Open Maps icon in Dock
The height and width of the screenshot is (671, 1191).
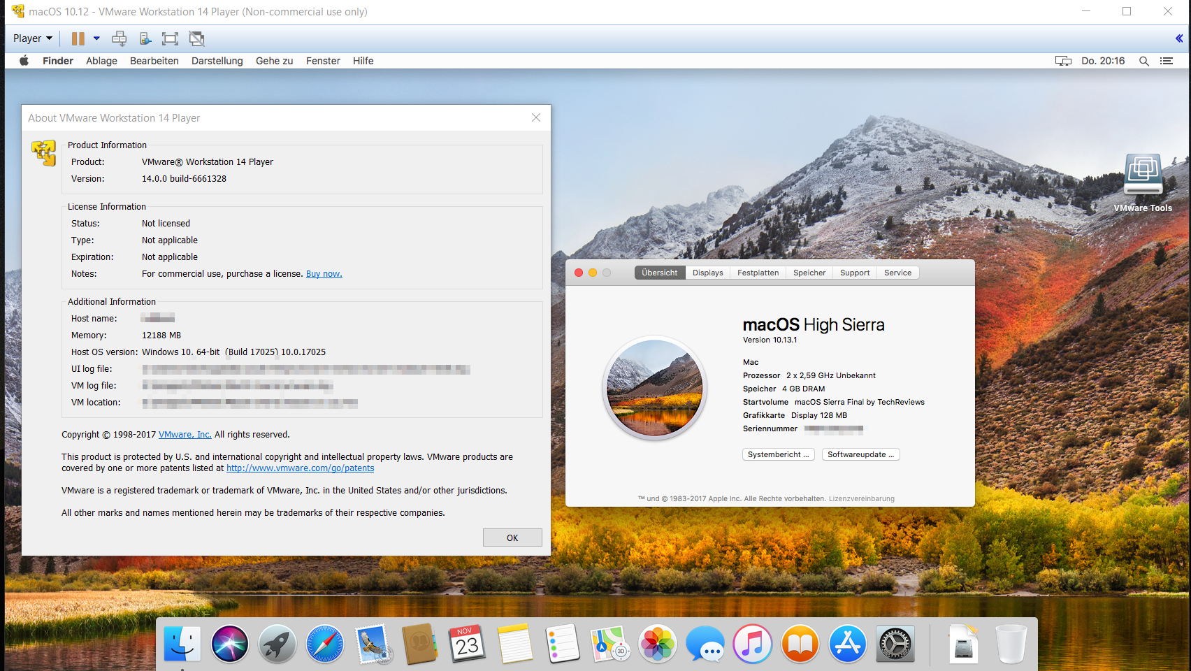pyautogui.click(x=610, y=644)
